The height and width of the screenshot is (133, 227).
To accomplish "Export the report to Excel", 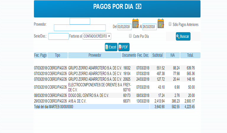I will 111,47.
